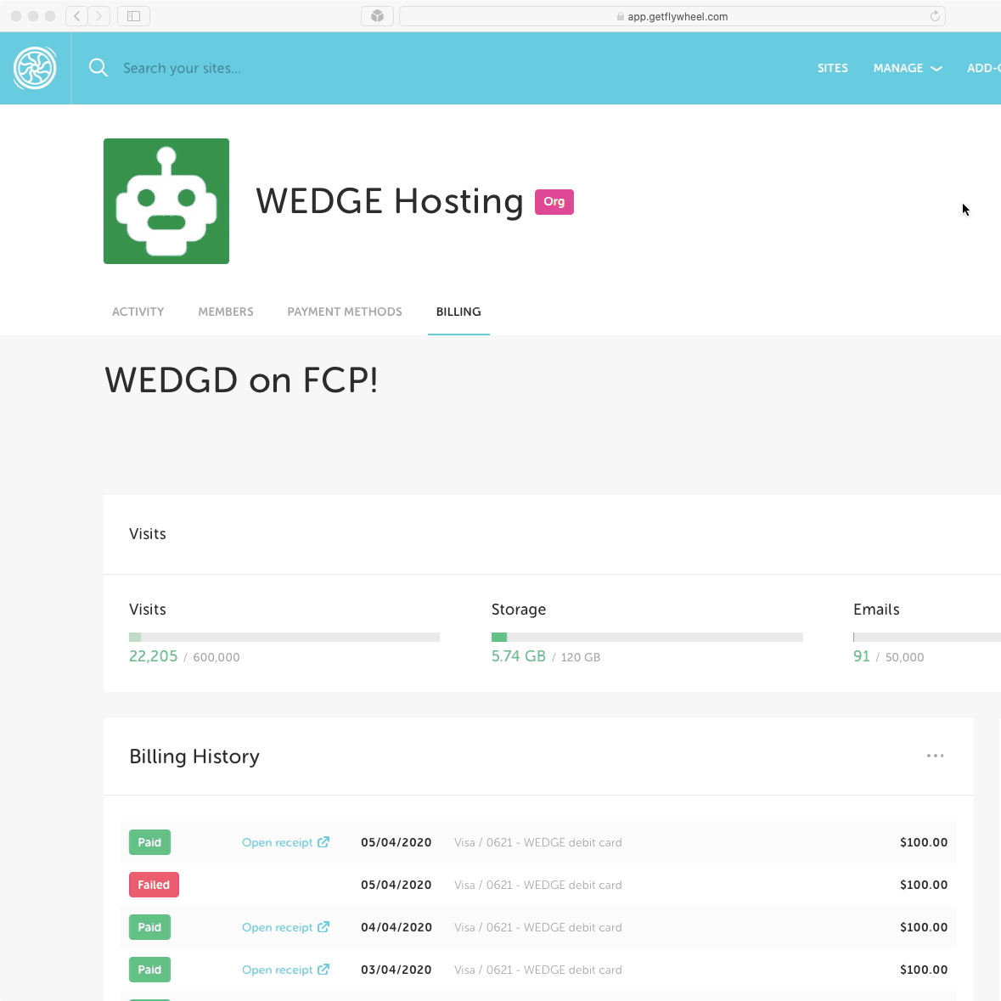The height and width of the screenshot is (1001, 1001).
Task: Click the pink Org badge
Action: pyautogui.click(x=554, y=202)
